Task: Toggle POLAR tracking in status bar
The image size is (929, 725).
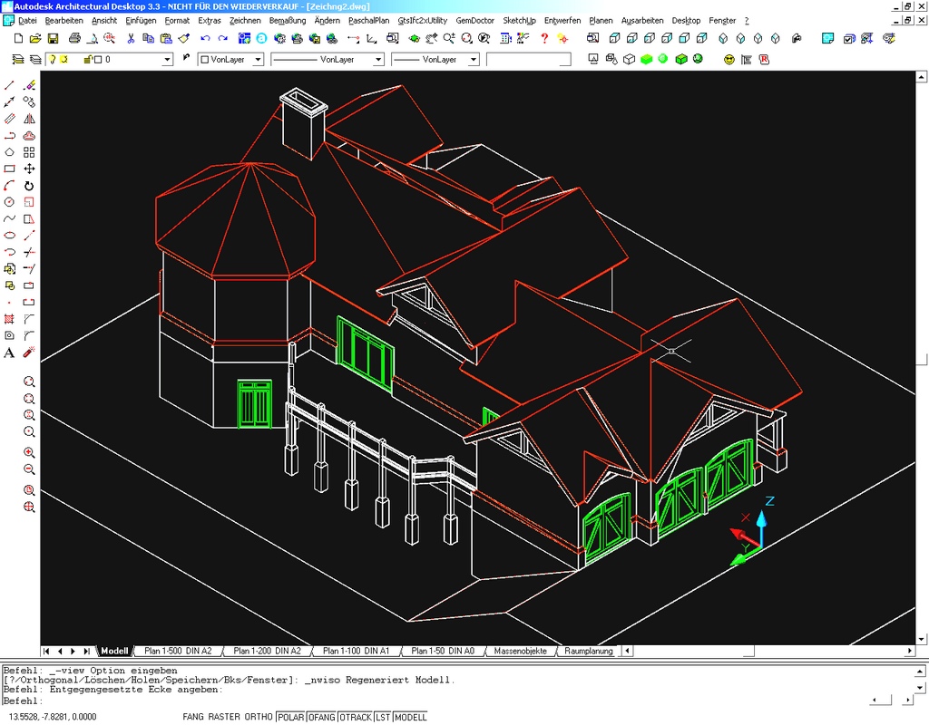Action: (290, 717)
